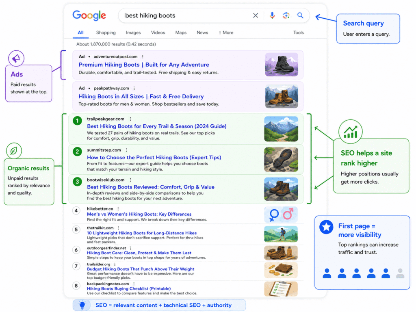Screen dimensions: 416x312
Task: Expand the More search options menu
Action: click(226, 32)
